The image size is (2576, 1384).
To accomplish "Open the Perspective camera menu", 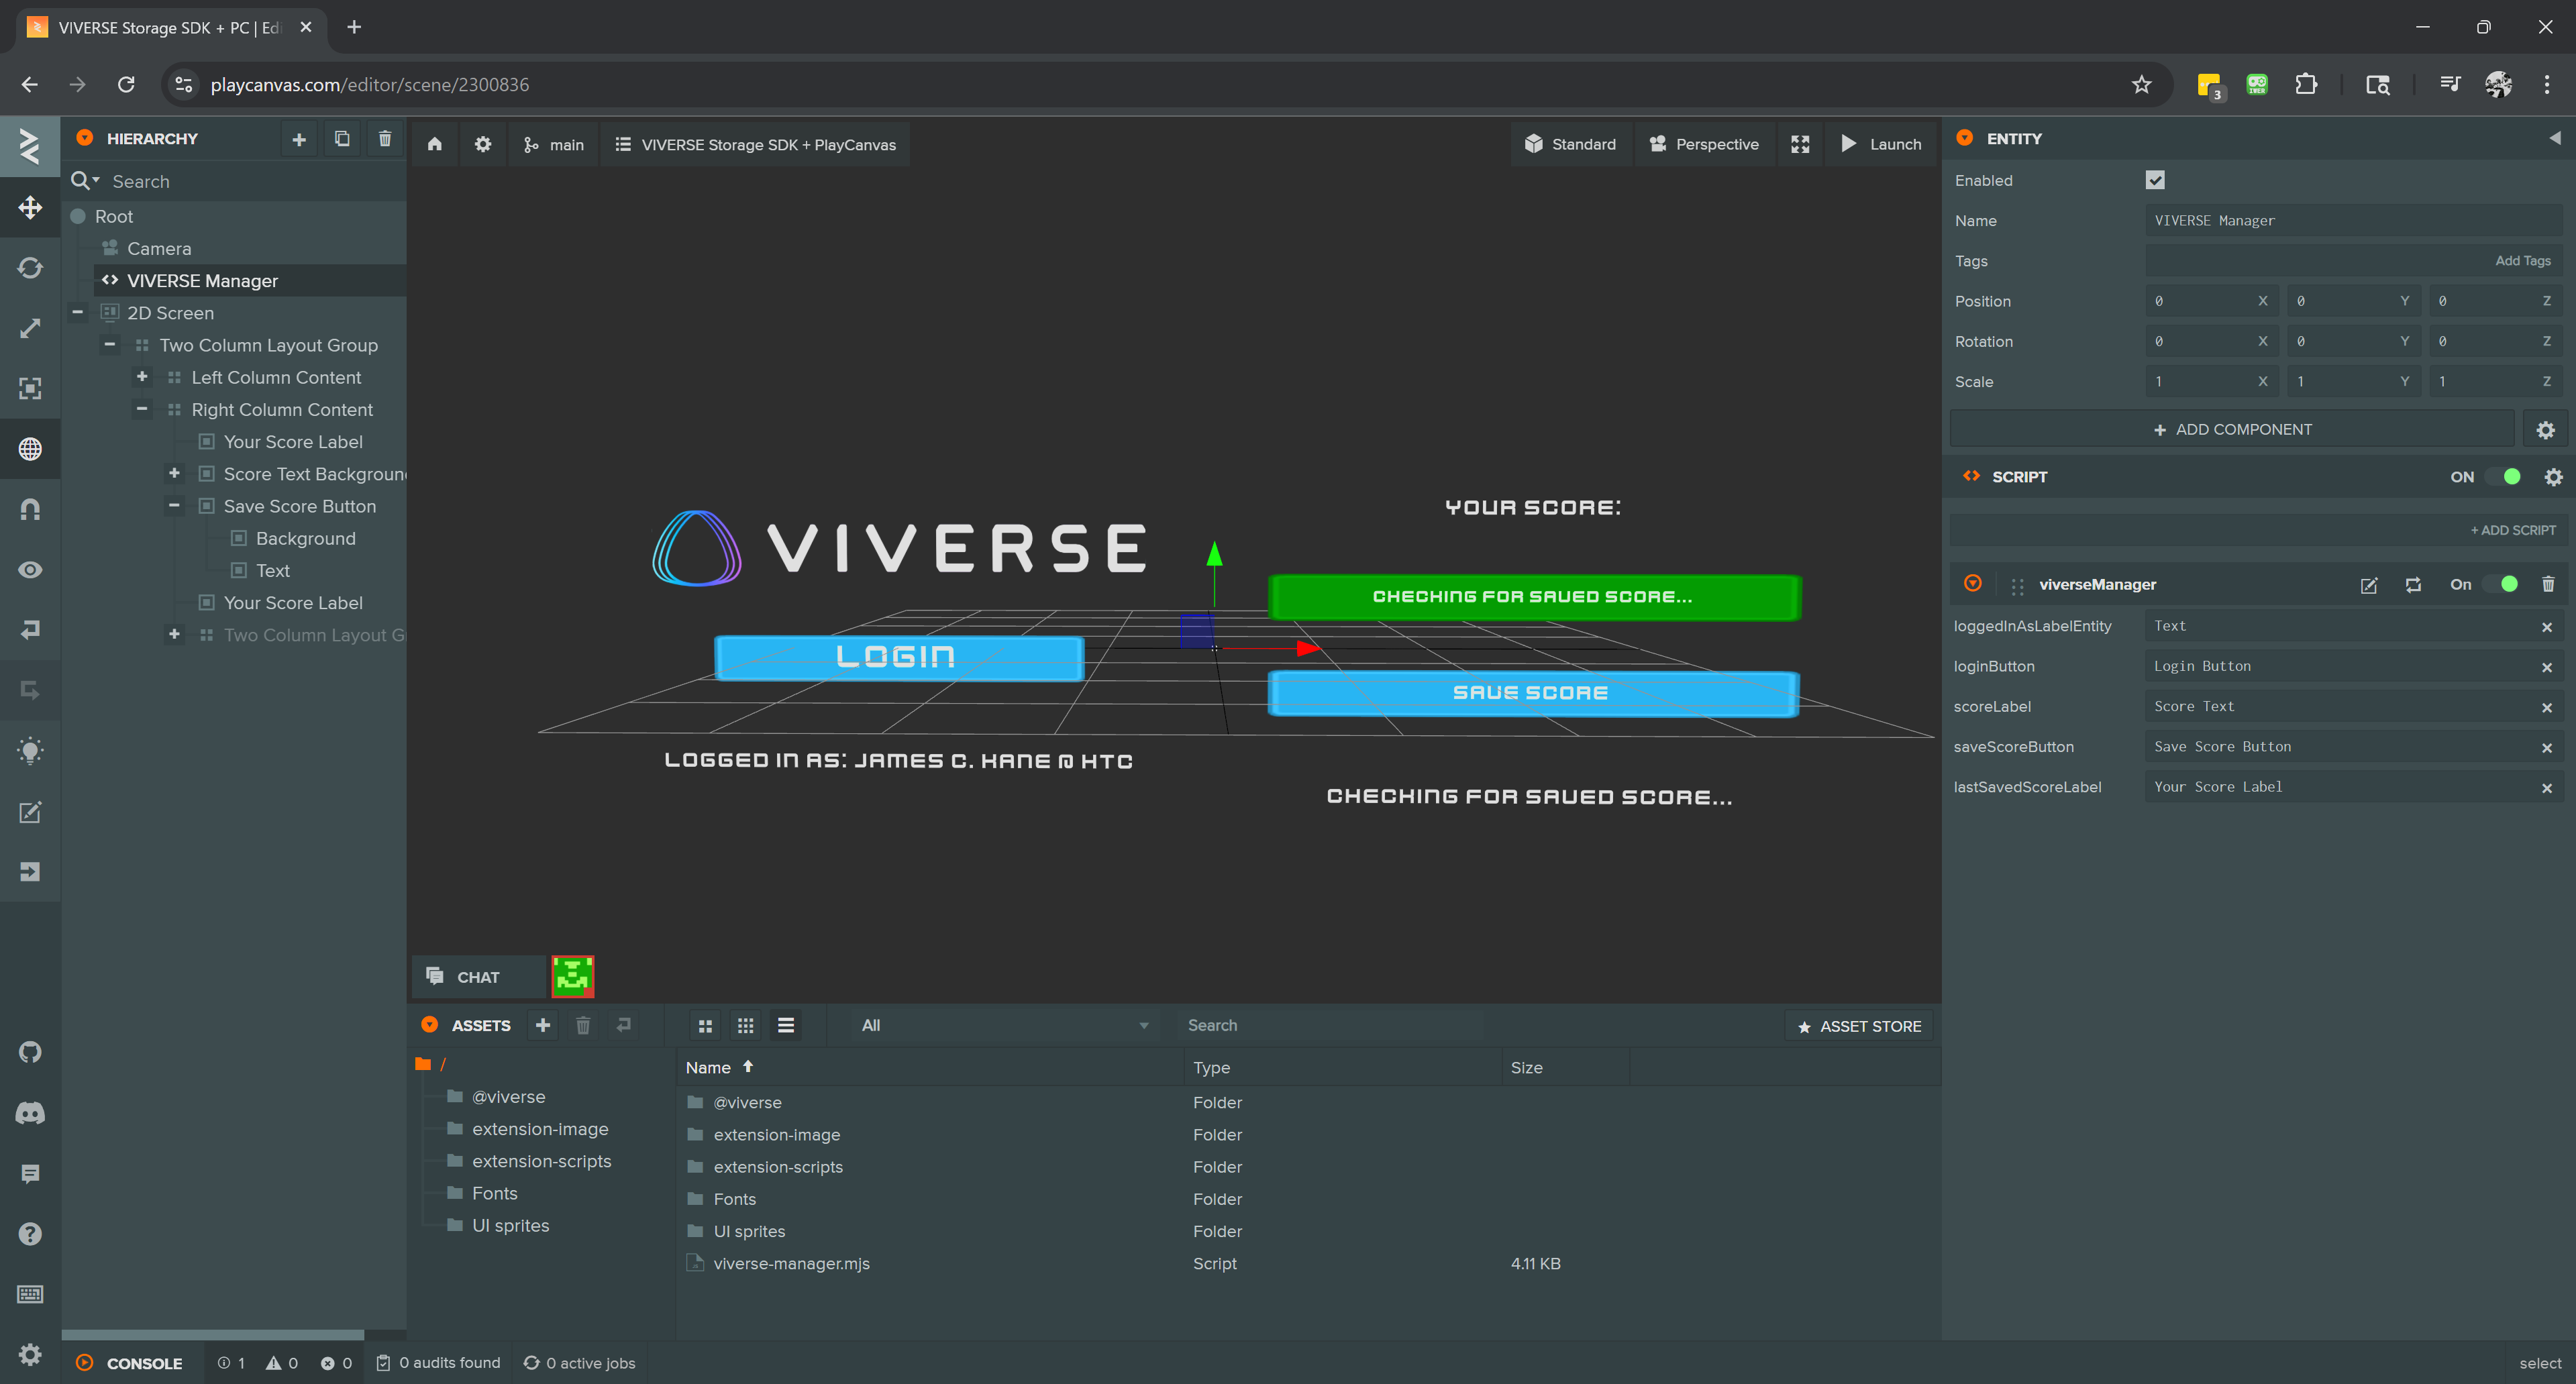I will click(1704, 144).
